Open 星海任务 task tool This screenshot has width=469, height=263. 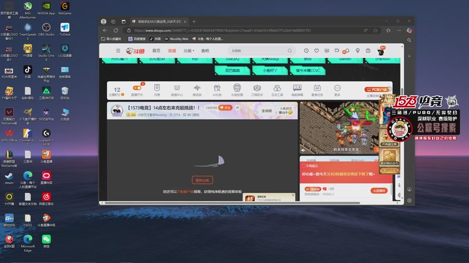pyautogui.click(x=317, y=90)
